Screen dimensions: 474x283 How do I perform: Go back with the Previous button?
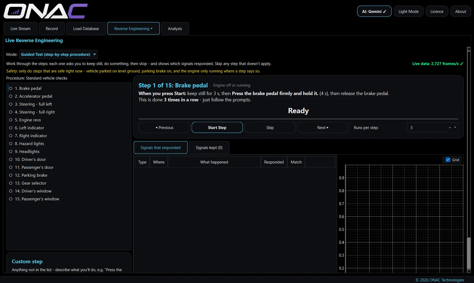coord(164,128)
